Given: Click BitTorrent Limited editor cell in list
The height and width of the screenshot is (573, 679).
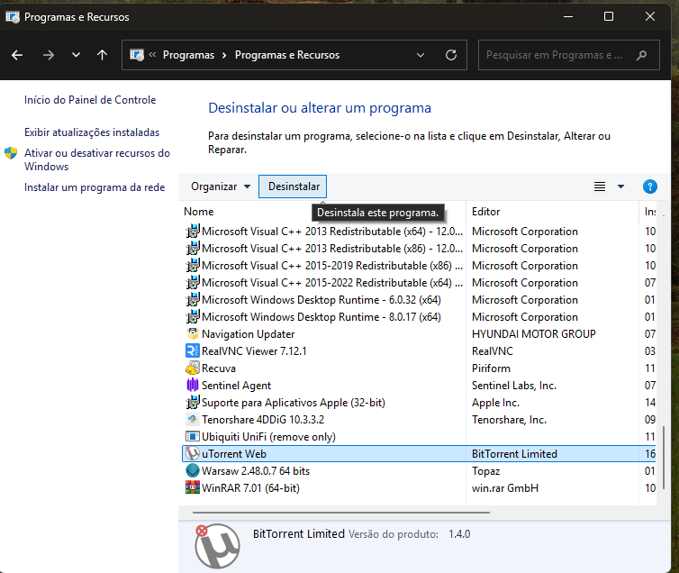Looking at the screenshot, I should coord(514,454).
